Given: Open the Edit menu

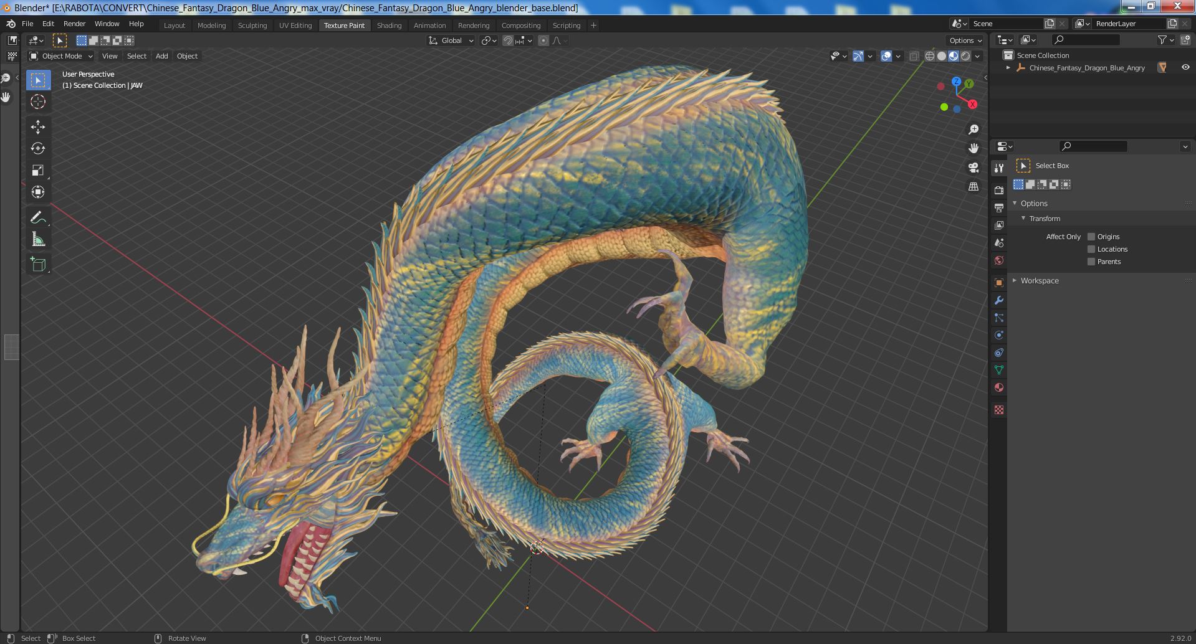Looking at the screenshot, I should click(x=48, y=24).
